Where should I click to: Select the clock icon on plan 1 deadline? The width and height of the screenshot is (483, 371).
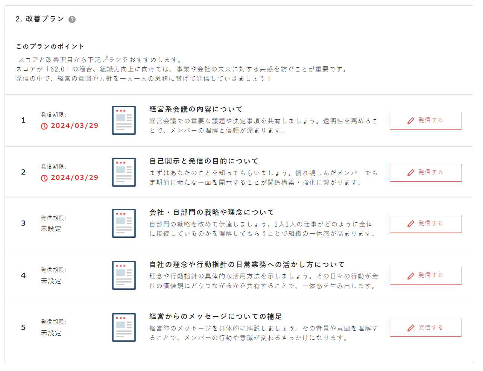click(44, 126)
